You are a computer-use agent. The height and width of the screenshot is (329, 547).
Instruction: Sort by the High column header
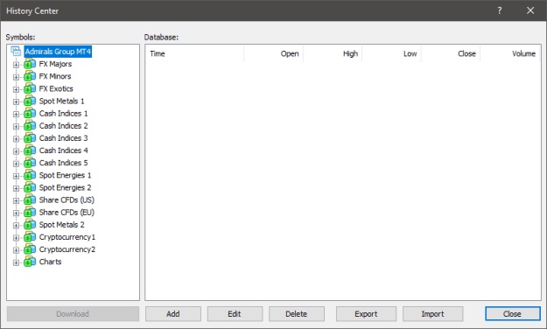pos(333,53)
